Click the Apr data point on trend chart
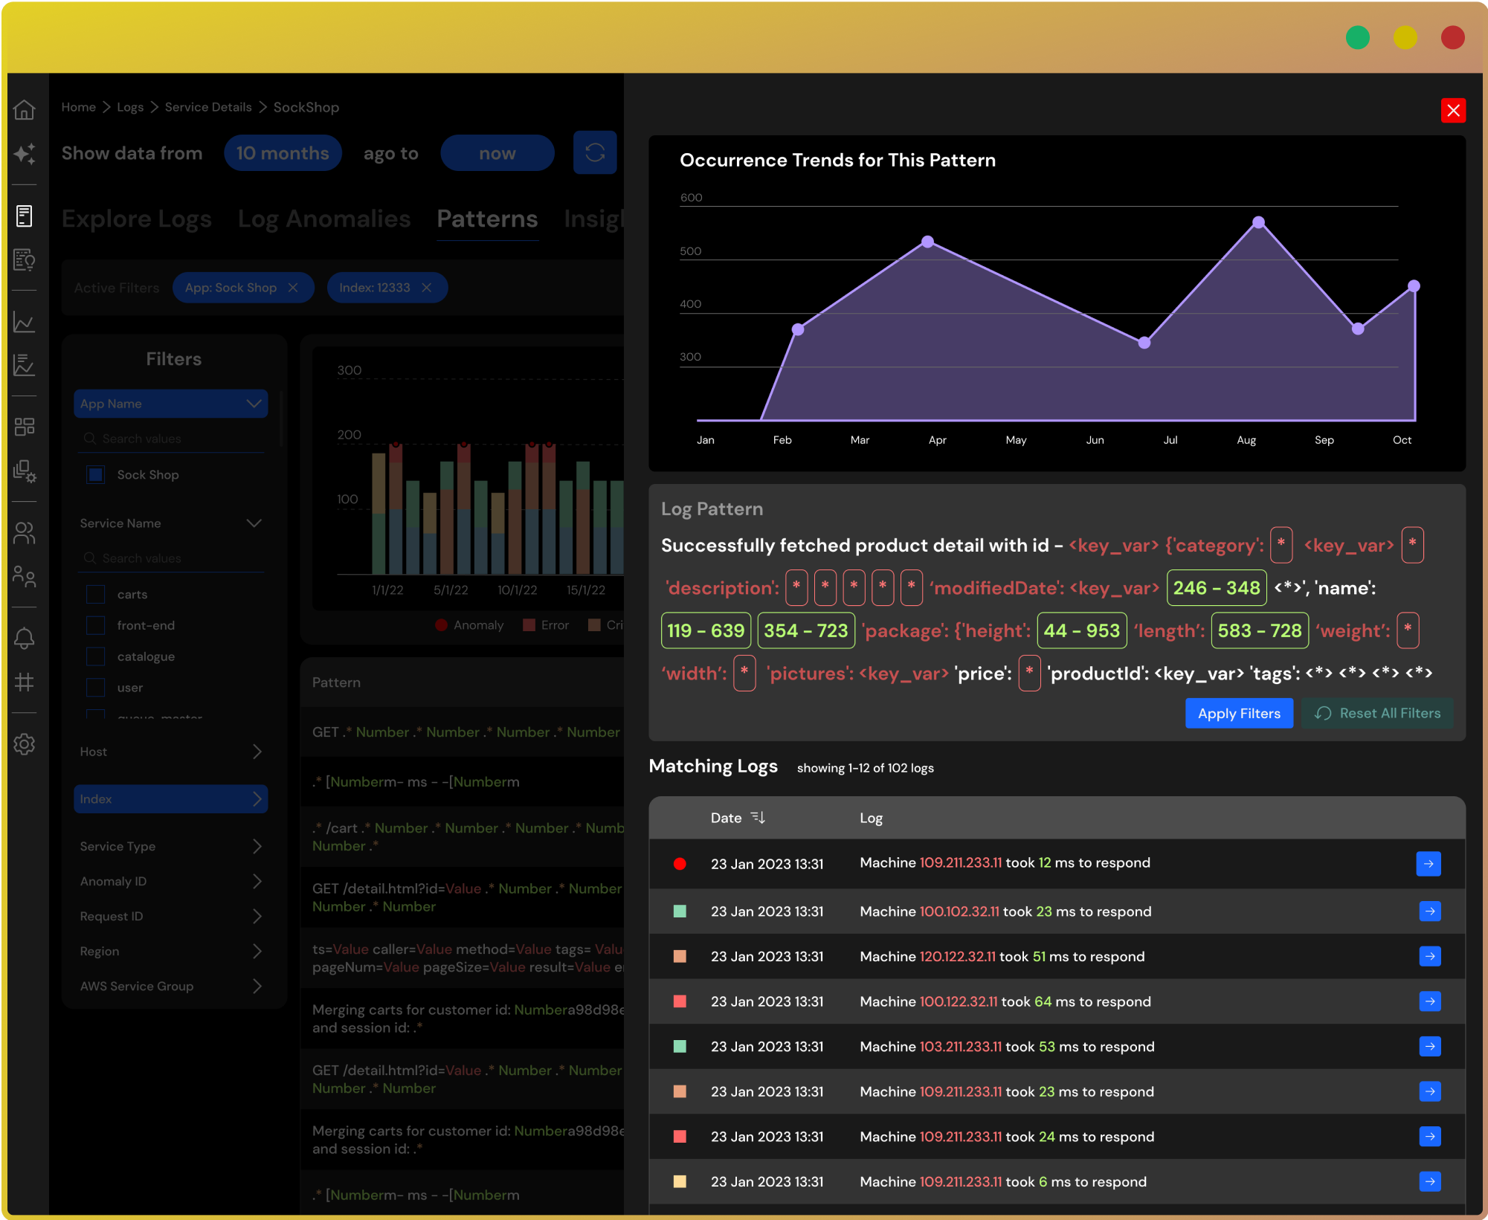The image size is (1488, 1220). click(927, 242)
